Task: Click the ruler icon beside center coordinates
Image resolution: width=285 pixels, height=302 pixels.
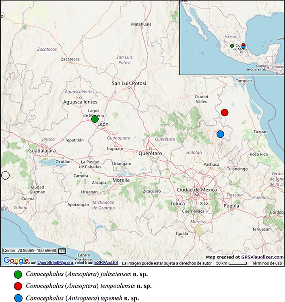Action: point(62,251)
